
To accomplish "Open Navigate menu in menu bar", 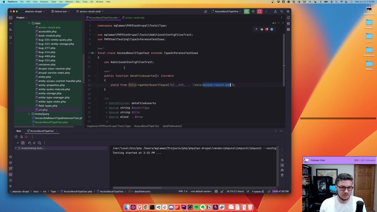I will 44,2.
